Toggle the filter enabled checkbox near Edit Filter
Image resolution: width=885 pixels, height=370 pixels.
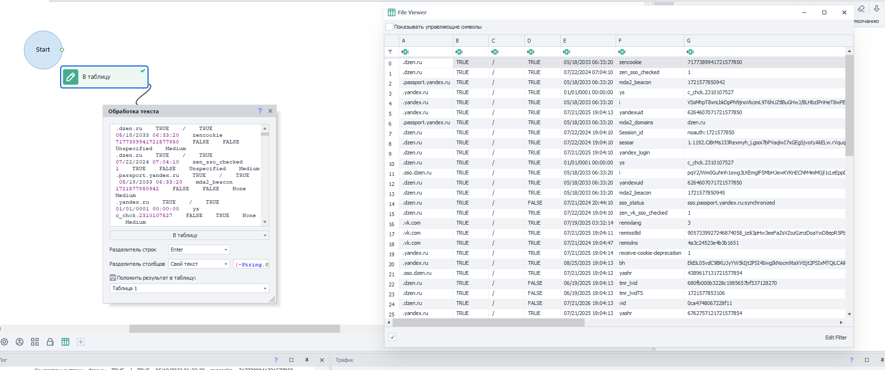click(393, 337)
